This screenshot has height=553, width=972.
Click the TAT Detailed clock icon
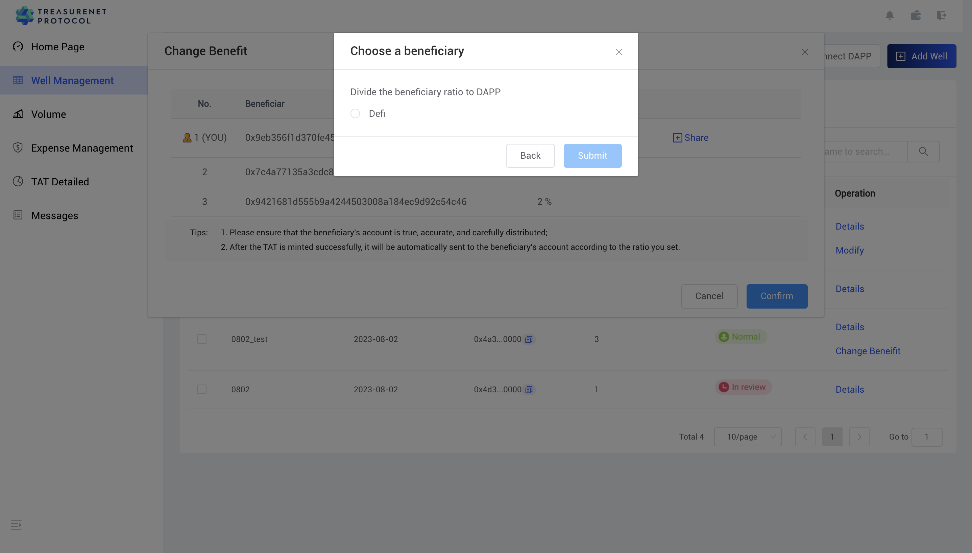(x=18, y=181)
